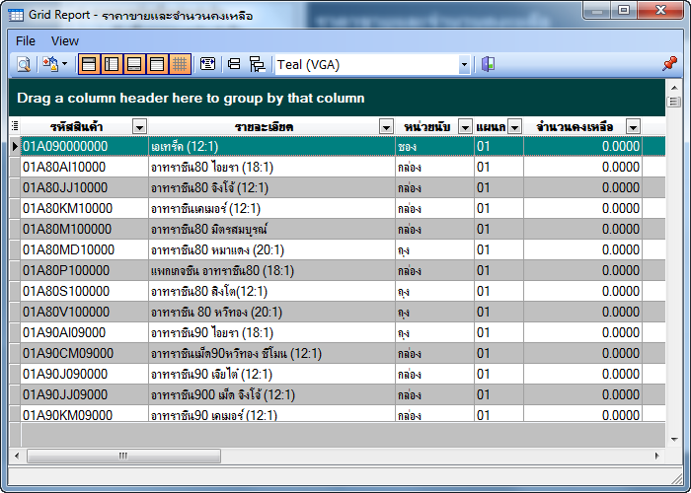Click the red pin icon
691x493 pixels.
click(x=669, y=64)
